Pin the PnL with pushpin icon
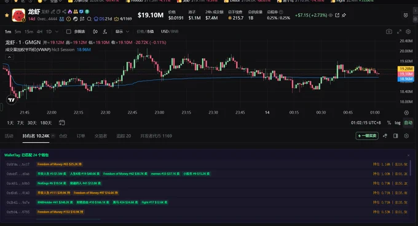The height and width of the screenshot is (226, 418). tap(344, 15)
